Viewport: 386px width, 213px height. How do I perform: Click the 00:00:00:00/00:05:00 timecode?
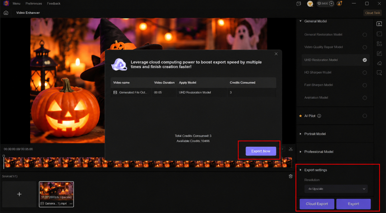(18, 149)
